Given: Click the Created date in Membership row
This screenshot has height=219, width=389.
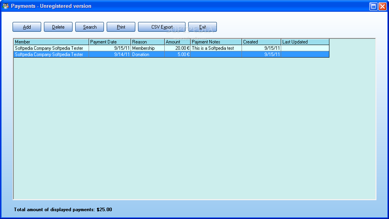Looking at the screenshot, I should [x=262, y=48].
